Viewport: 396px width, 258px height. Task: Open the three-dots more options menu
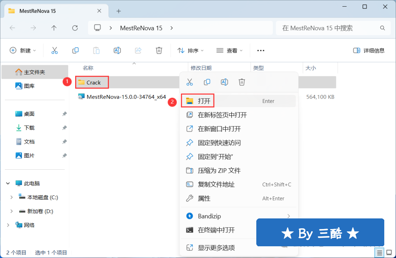[261, 51]
